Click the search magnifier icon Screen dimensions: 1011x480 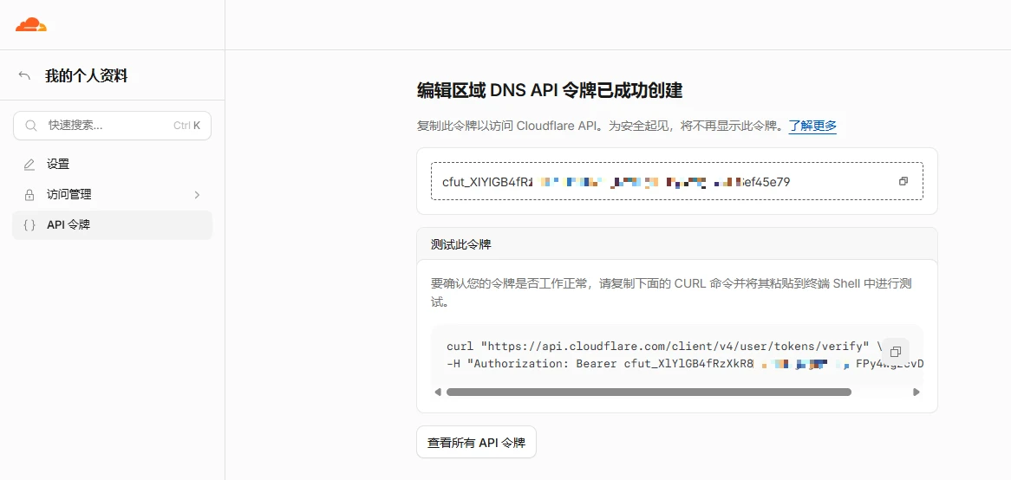[30, 126]
